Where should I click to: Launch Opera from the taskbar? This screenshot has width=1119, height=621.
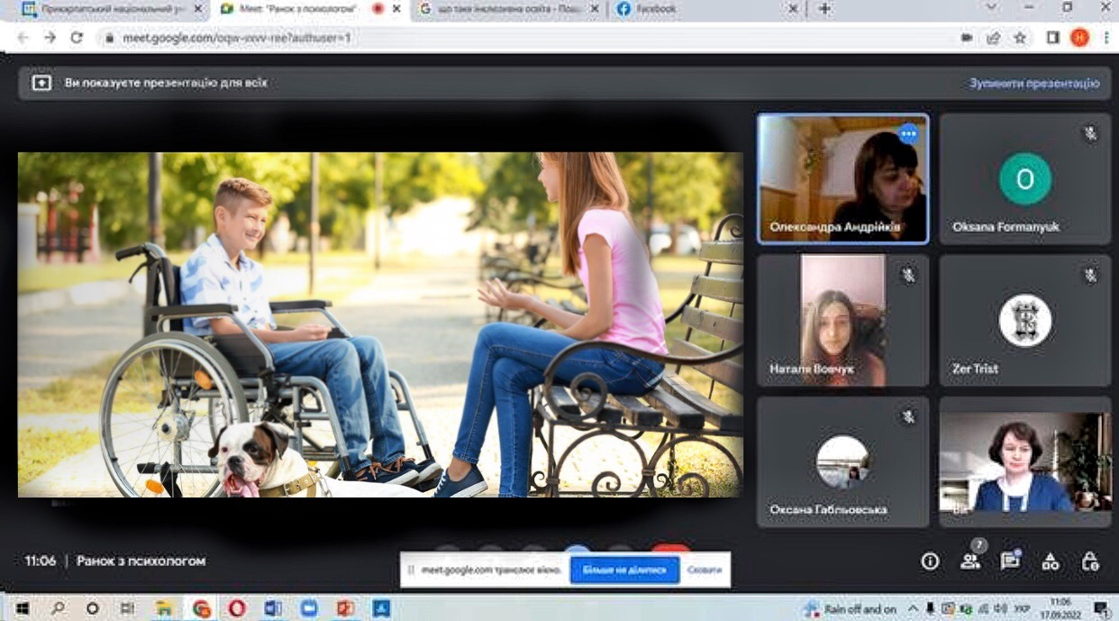coord(236,608)
